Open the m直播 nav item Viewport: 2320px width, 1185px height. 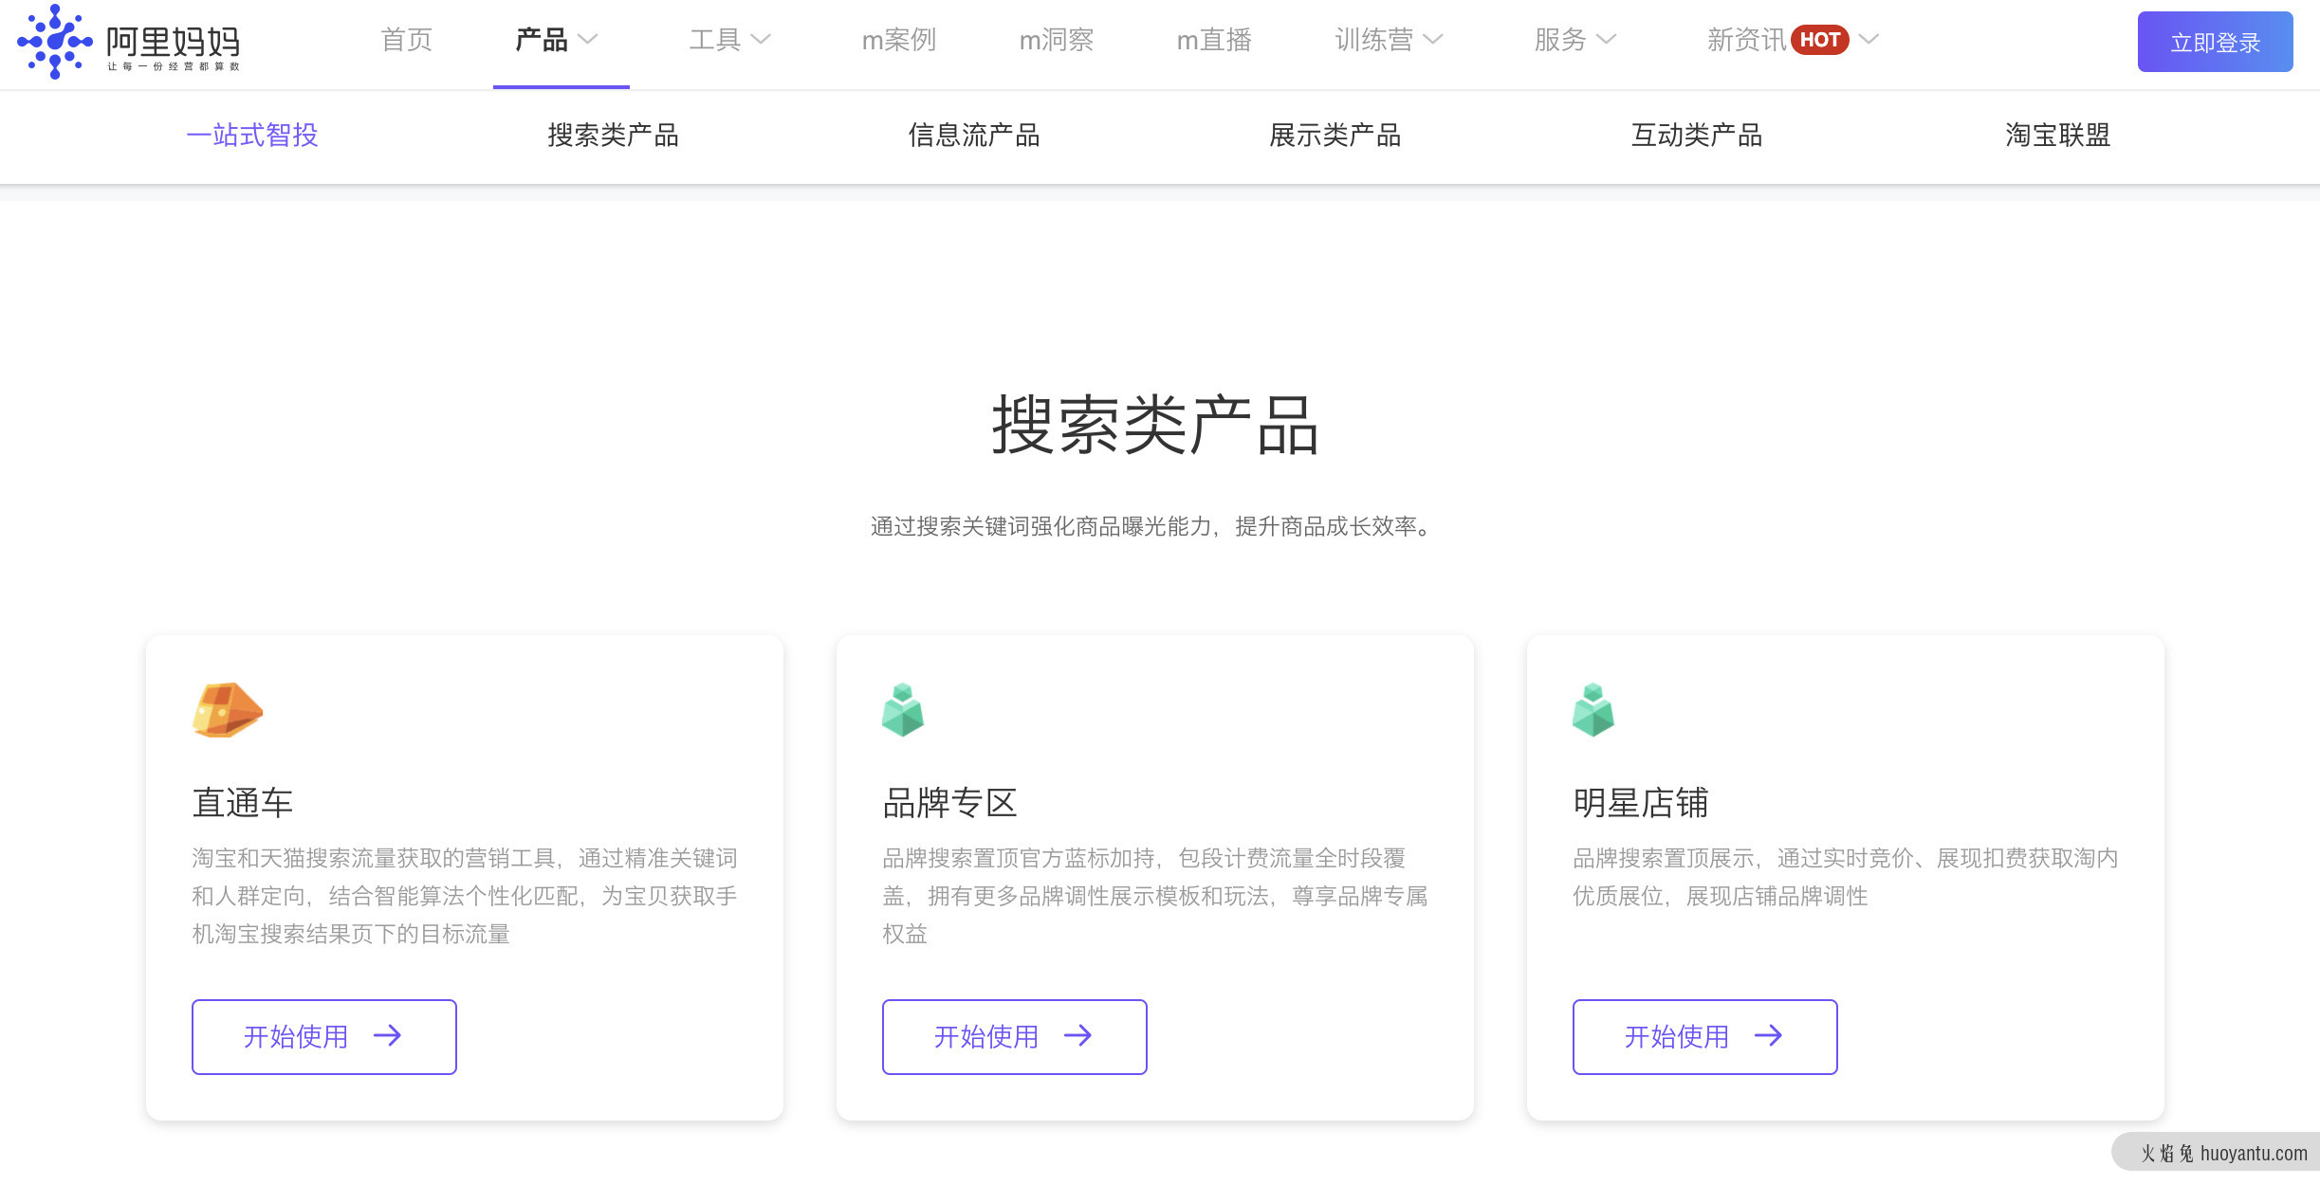click(x=1214, y=40)
